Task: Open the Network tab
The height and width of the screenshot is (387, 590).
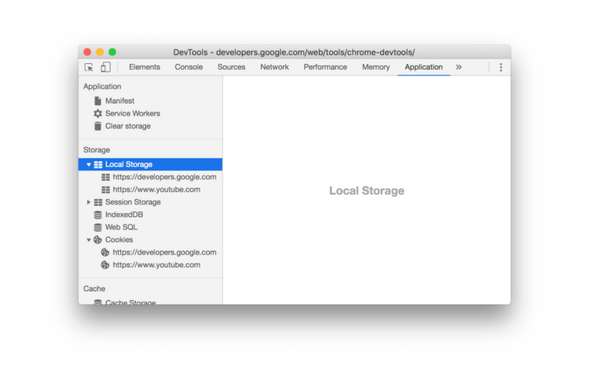Action: (274, 67)
